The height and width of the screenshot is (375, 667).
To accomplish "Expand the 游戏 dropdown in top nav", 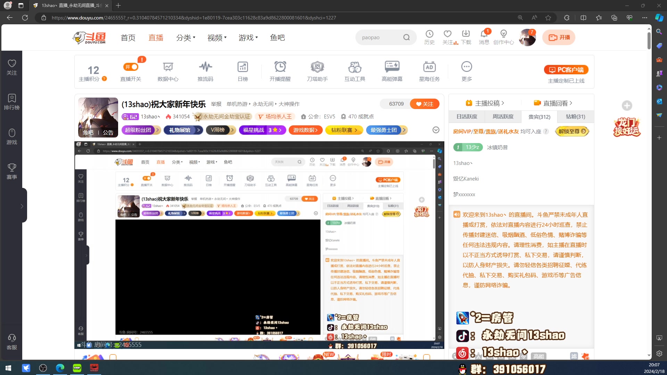I will [x=248, y=37].
